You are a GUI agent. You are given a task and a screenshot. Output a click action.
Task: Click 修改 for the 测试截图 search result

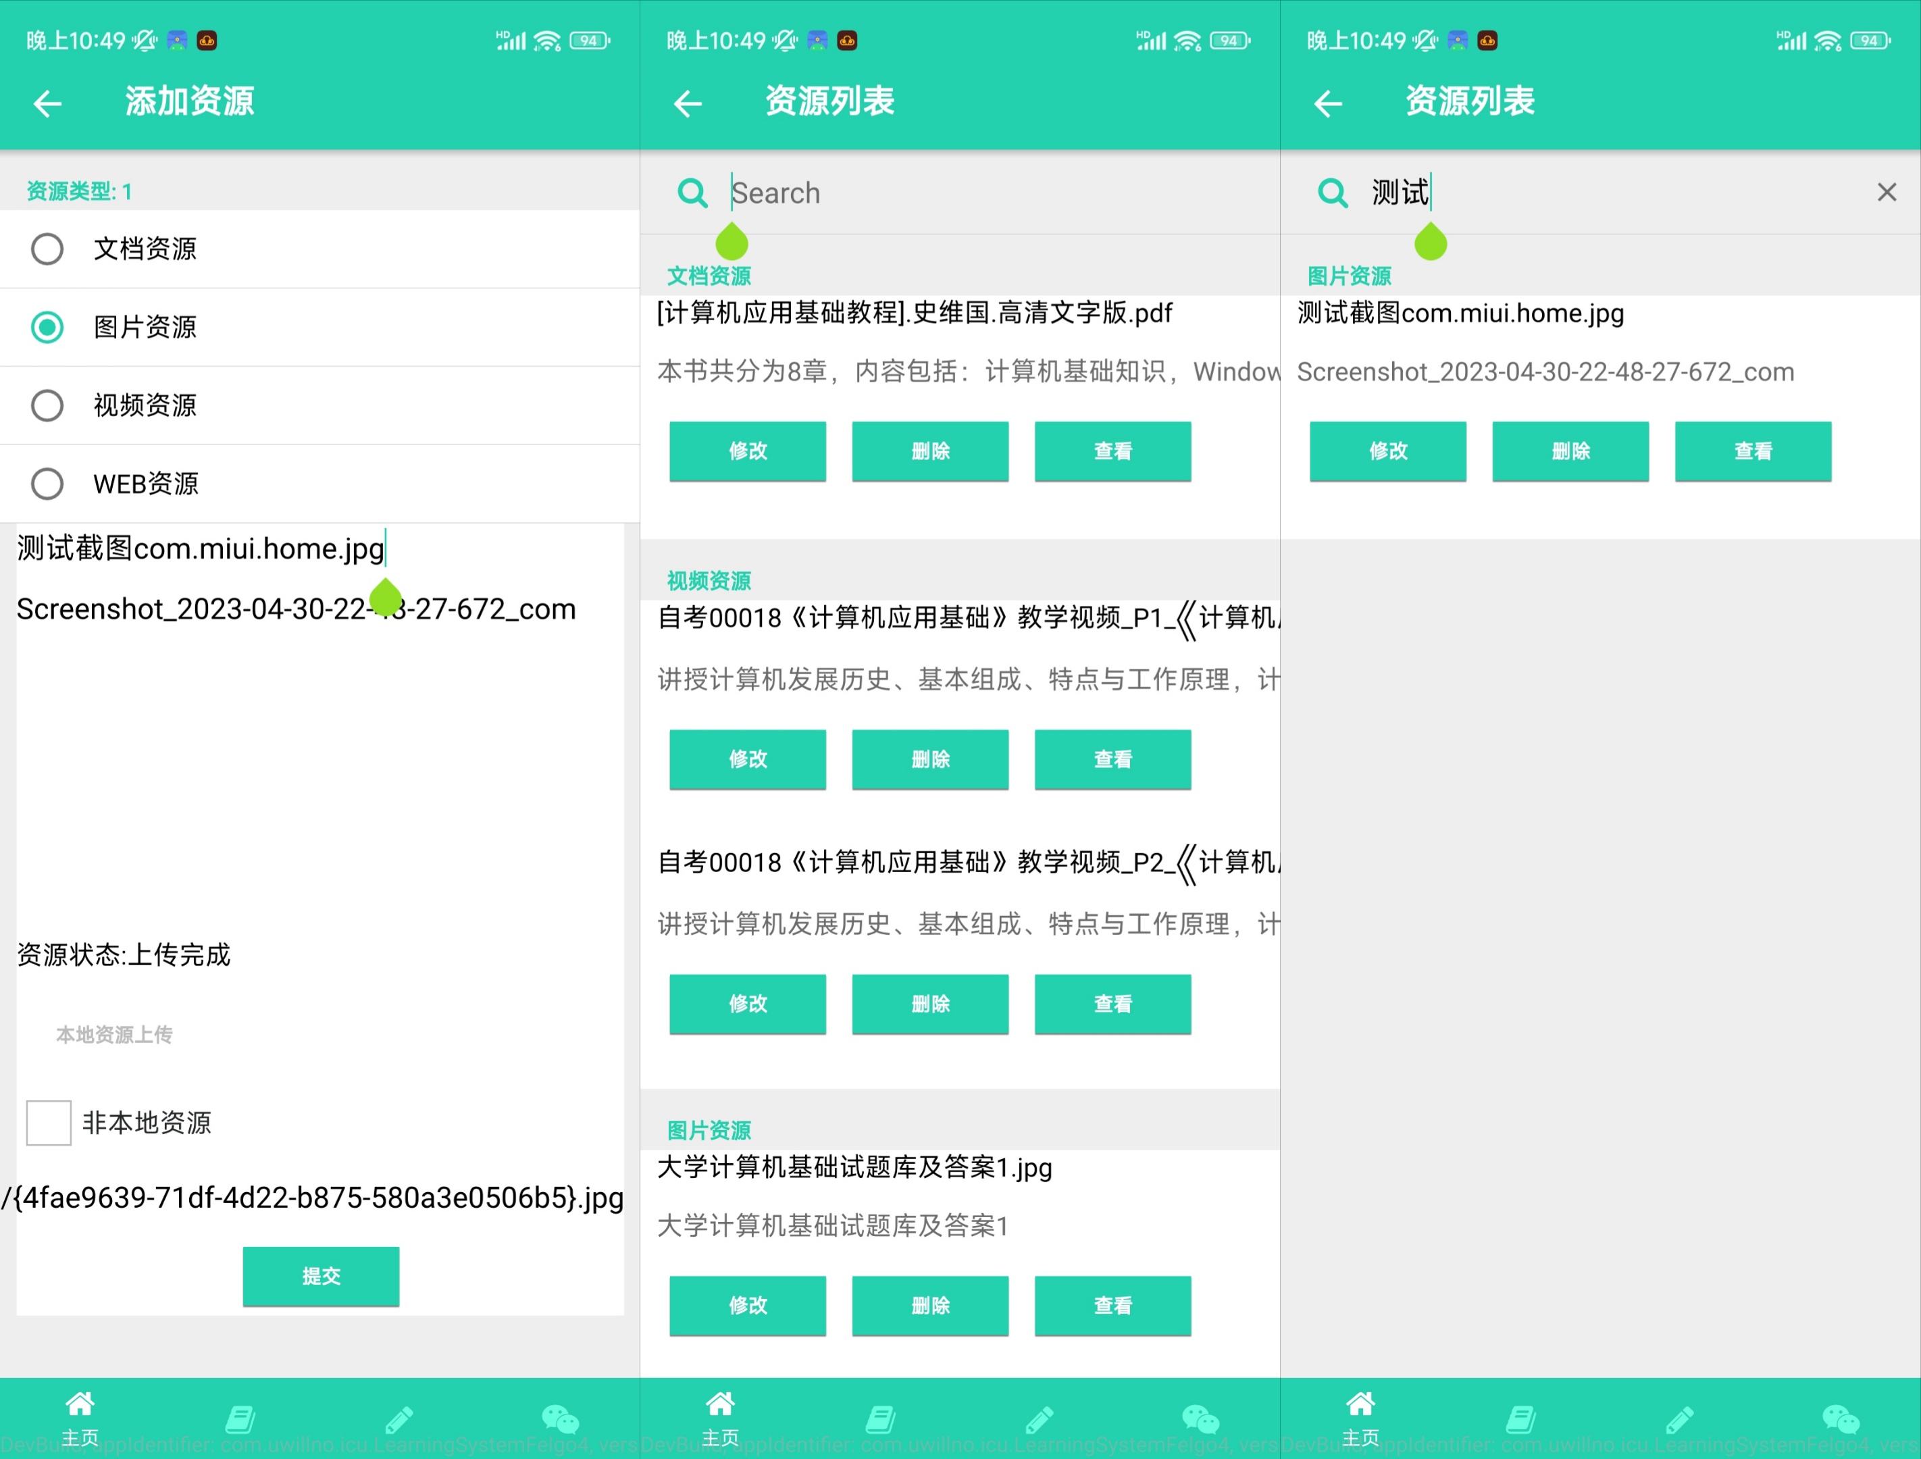click(x=1388, y=451)
